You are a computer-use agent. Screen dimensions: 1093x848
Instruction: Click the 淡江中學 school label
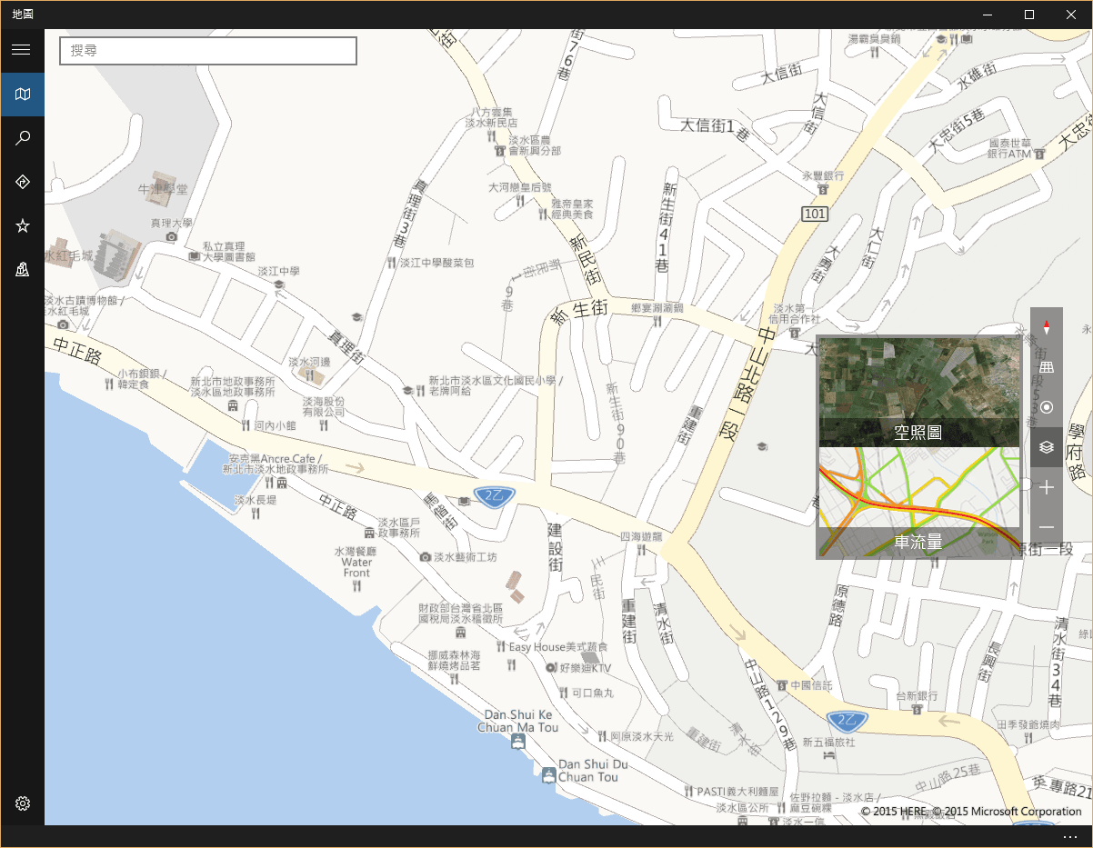tap(278, 271)
